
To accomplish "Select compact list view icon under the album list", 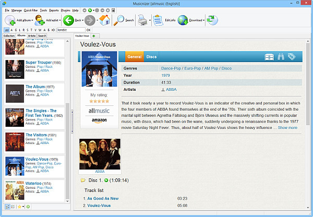I will pos(13,207).
